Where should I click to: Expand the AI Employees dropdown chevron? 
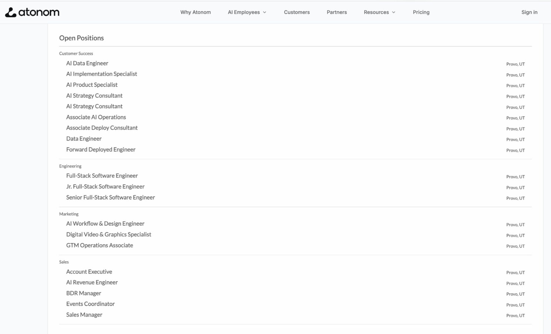click(x=264, y=12)
